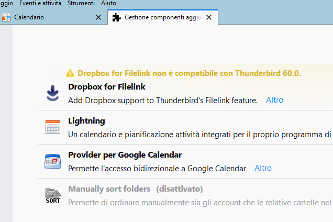The image size is (333, 222).
Task: Select the Gestione componenti aggiuntivi tab
Action: click(x=163, y=17)
